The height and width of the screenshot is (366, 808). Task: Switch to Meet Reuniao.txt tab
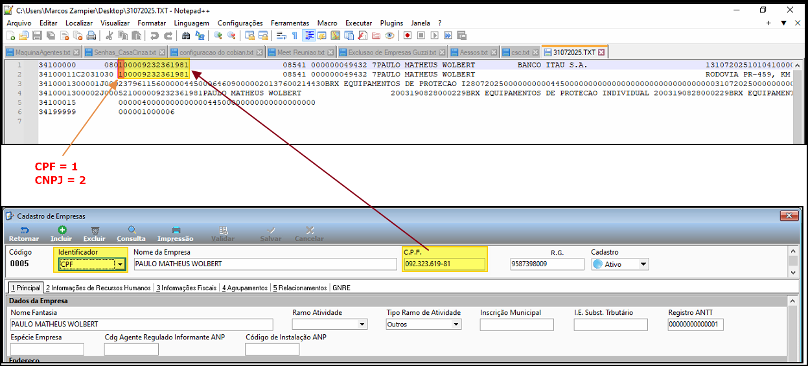coord(300,52)
